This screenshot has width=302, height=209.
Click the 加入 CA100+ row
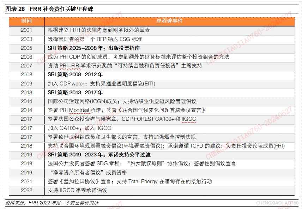[152, 128]
